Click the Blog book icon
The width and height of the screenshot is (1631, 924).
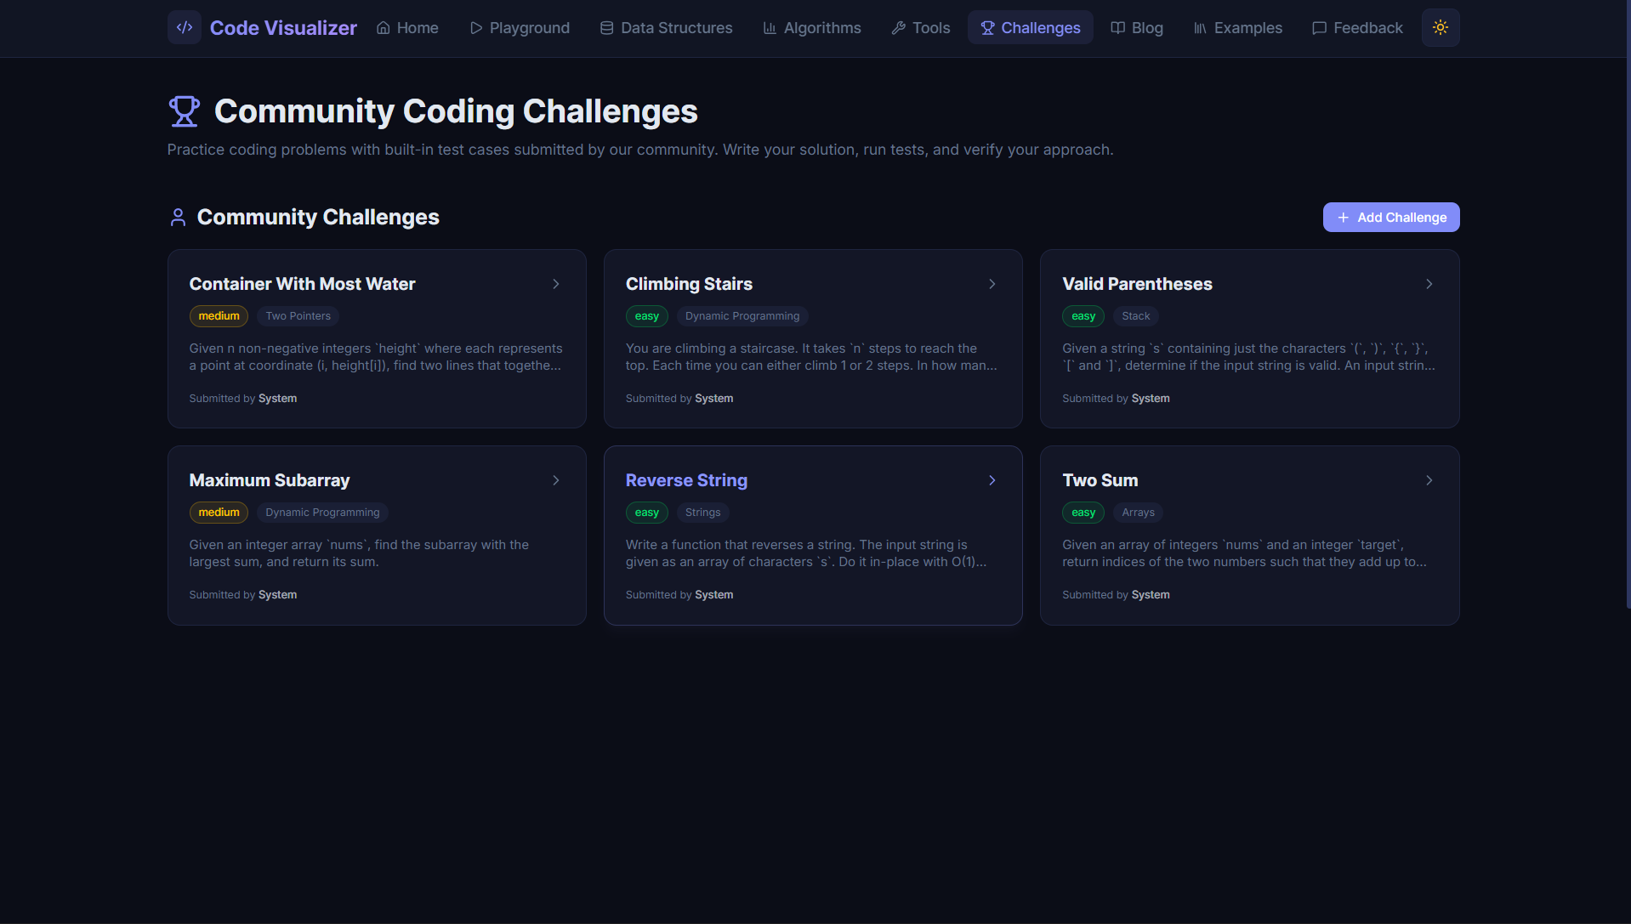pyautogui.click(x=1118, y=28)
